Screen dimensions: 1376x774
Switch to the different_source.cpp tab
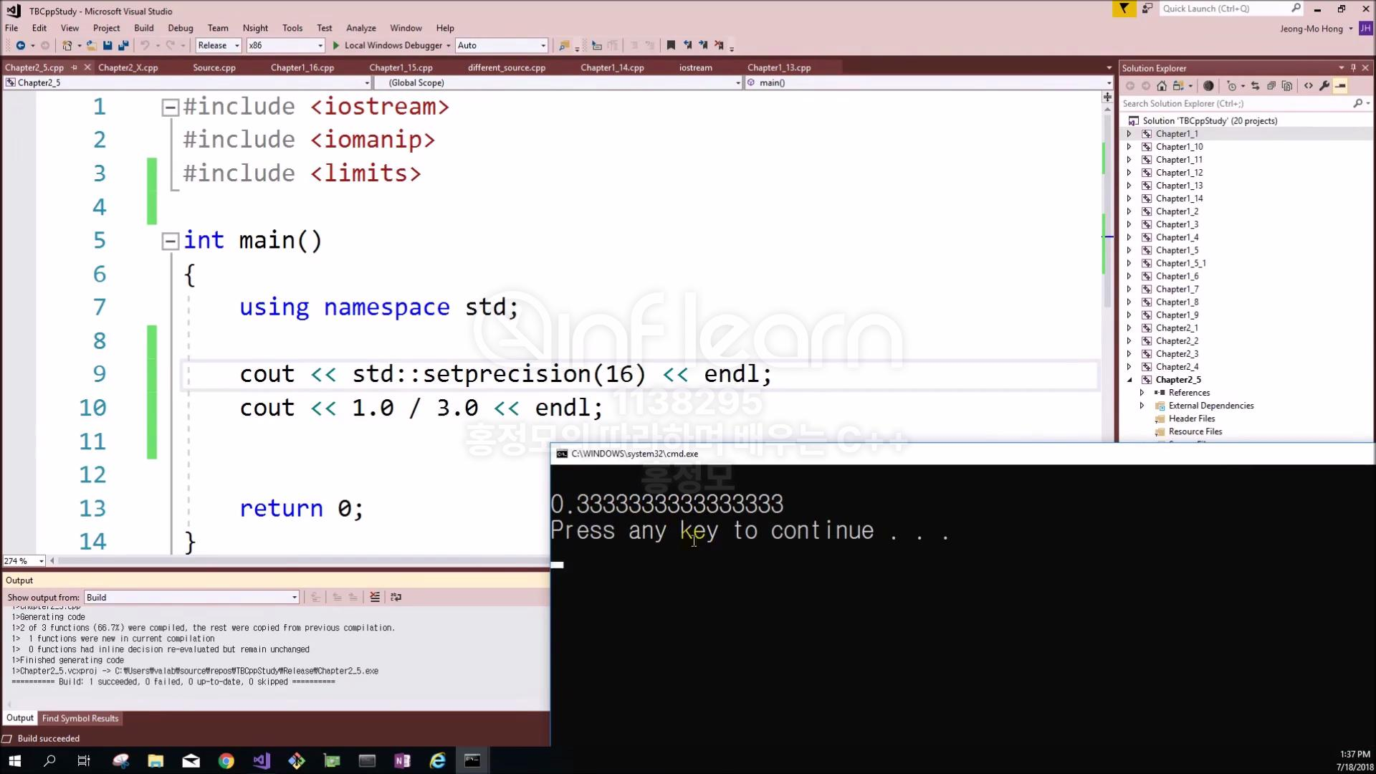(507, 67)
